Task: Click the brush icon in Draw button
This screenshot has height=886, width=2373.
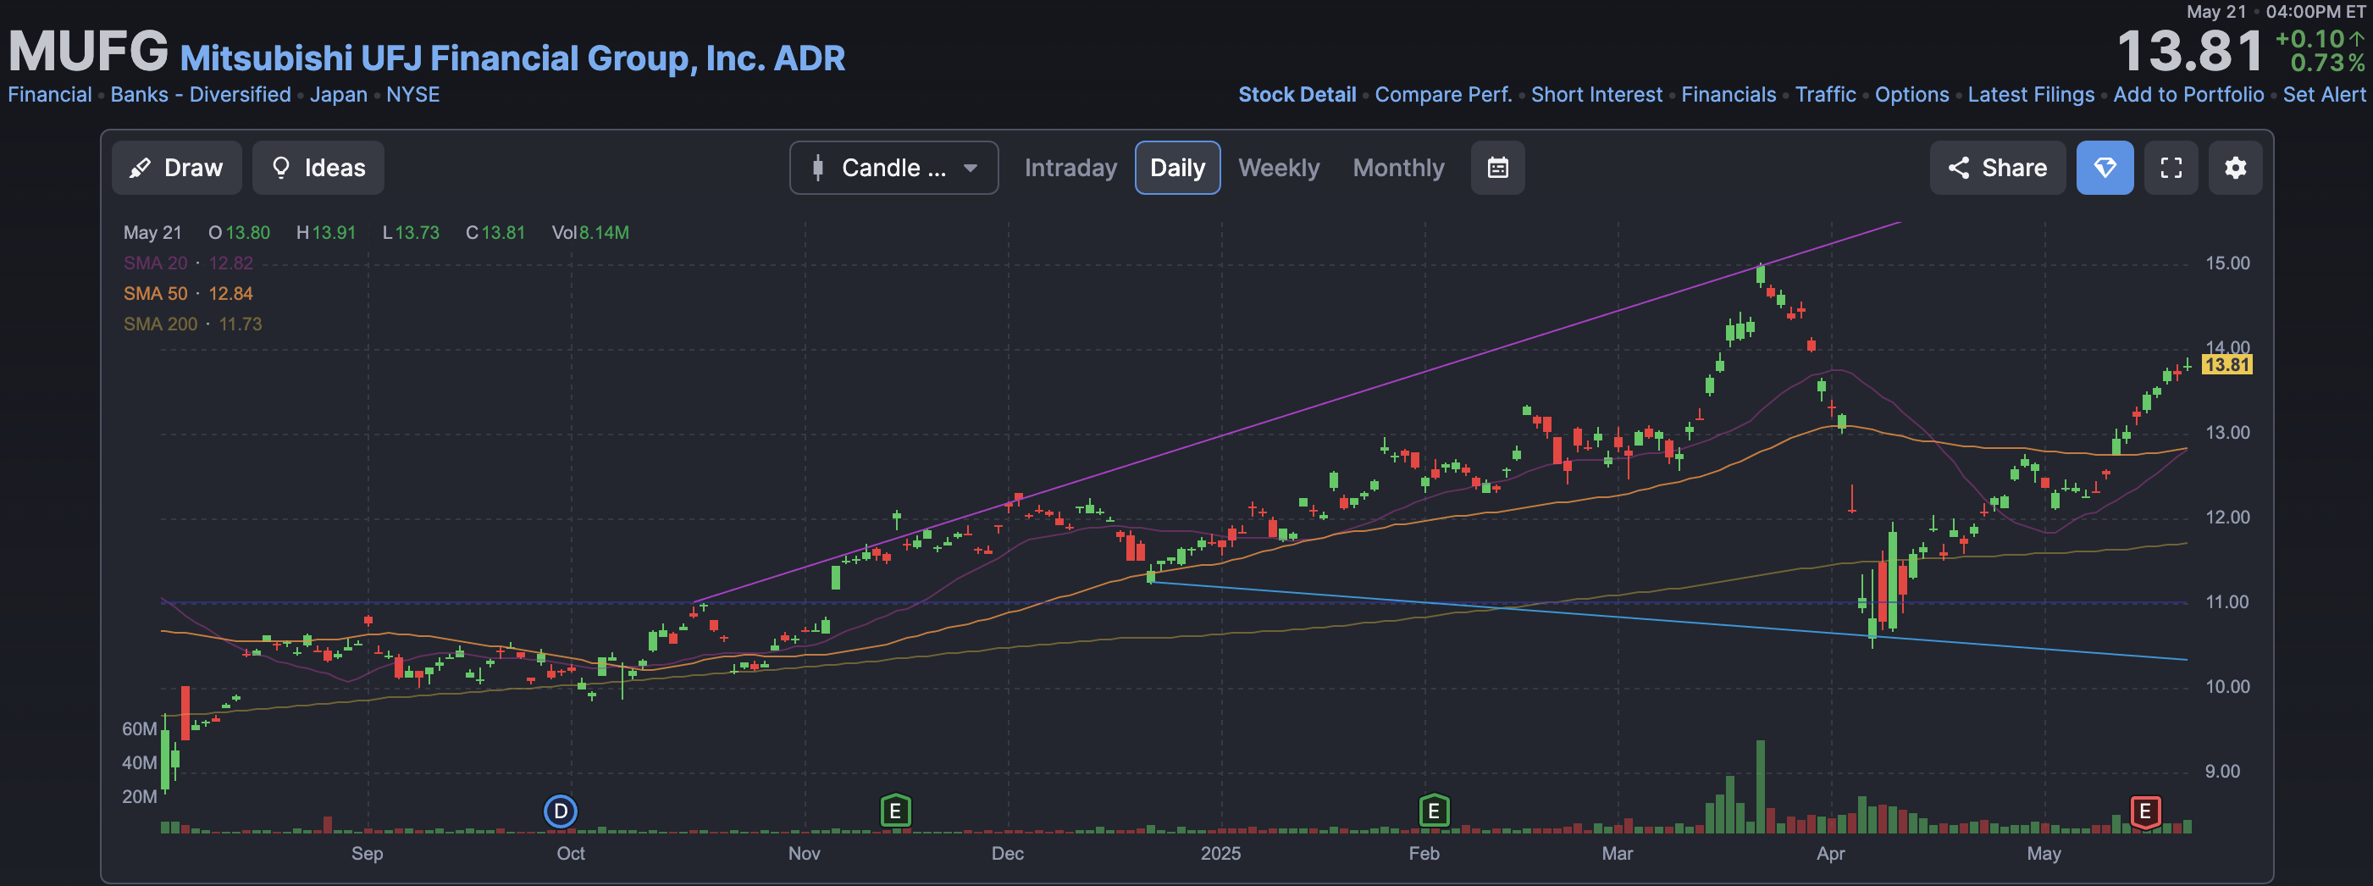Action: pos(140,168)
